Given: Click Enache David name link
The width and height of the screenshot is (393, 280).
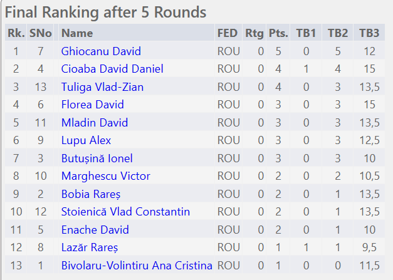Looking at the screenshot, I should click(95, 230).
